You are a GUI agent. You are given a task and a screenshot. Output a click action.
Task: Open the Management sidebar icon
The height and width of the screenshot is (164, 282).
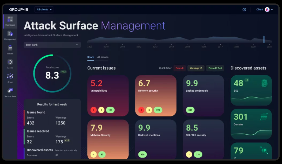pos(10,33)
